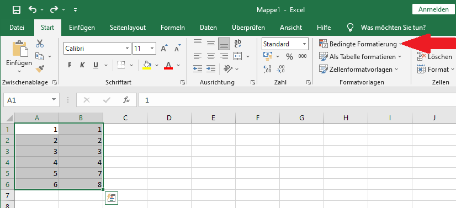The width and height of the screenshot is (456, 208).
Task: Apply thousands separator 000 format
Action: pos(303,56)
